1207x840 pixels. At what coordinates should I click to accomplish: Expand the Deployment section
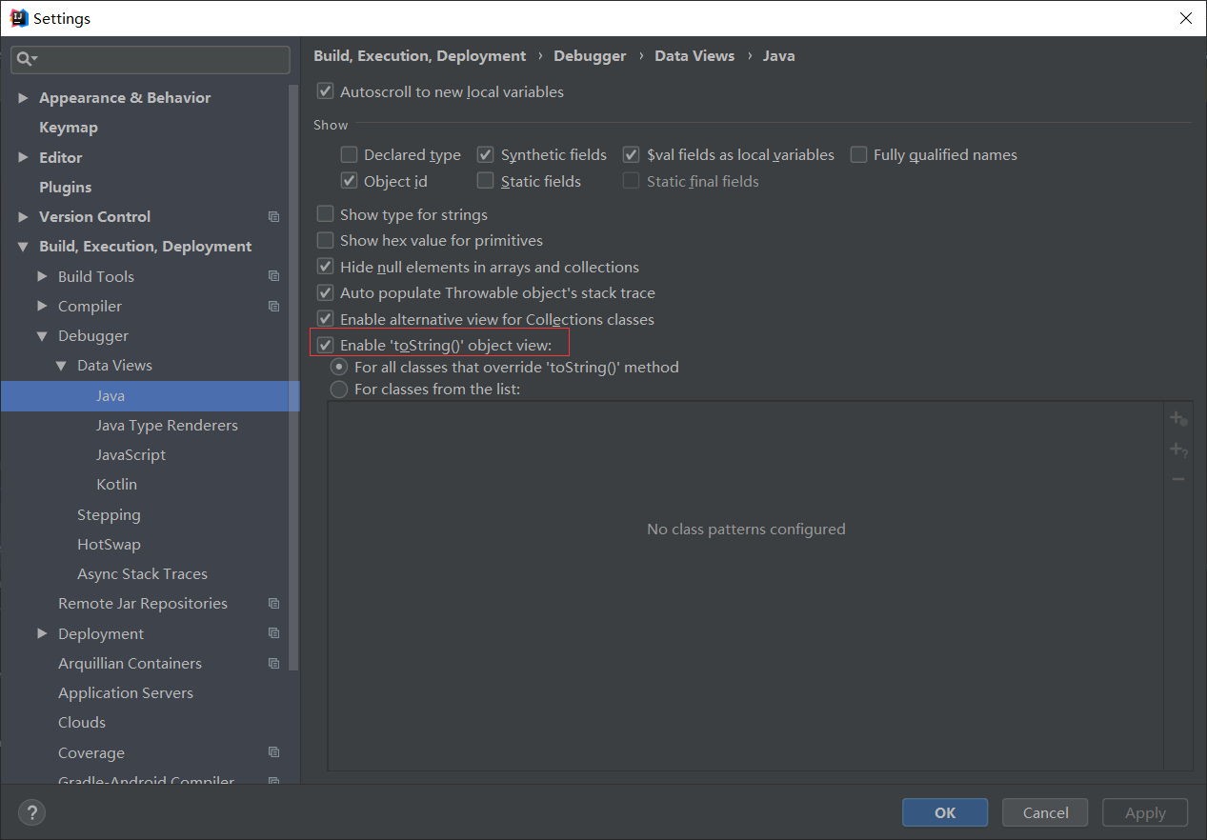pyautogui.click(x=41, y=632)
